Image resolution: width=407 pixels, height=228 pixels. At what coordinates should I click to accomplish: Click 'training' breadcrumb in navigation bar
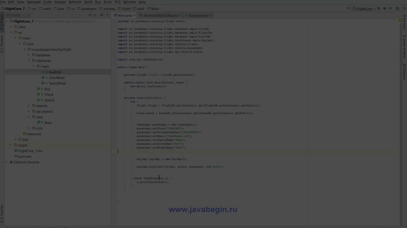click(109, 9)
